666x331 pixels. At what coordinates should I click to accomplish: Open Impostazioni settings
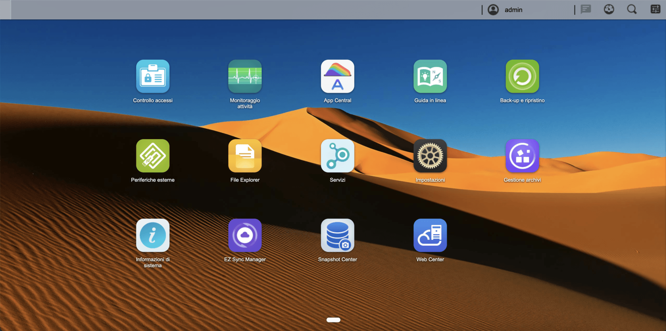430,156
